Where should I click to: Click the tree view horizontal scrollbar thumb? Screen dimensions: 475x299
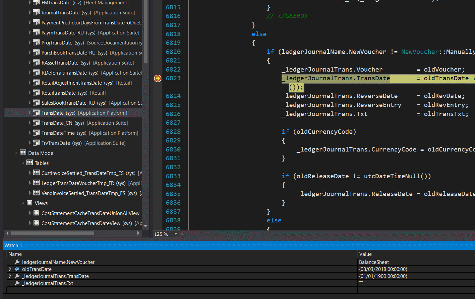point(52,233)
